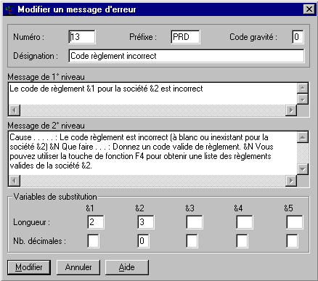Click the "Nb. décimales :" label
This screenshot has width=318, height=281.
(x=39, y=241)
